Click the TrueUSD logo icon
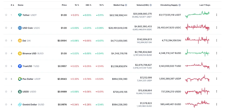 pos(20,66)
